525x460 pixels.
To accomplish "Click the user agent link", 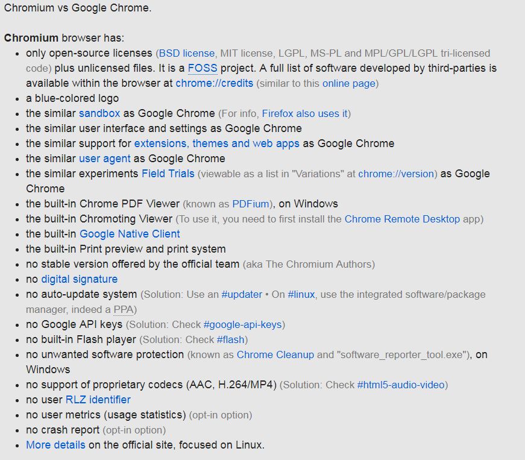I will point(104,159).
